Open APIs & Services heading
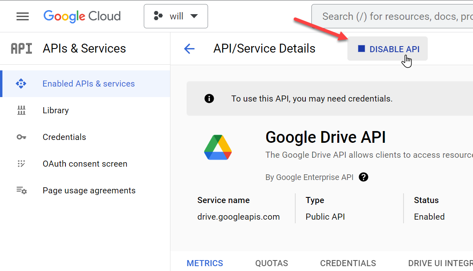 [84, 49]
